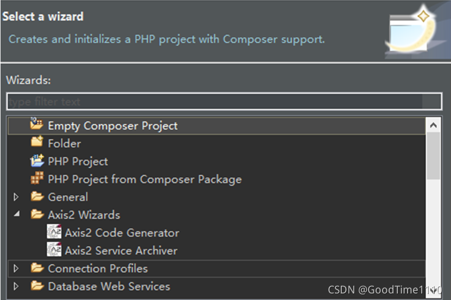
Task: Focus the type filter text field
Action: pos(224,101)
